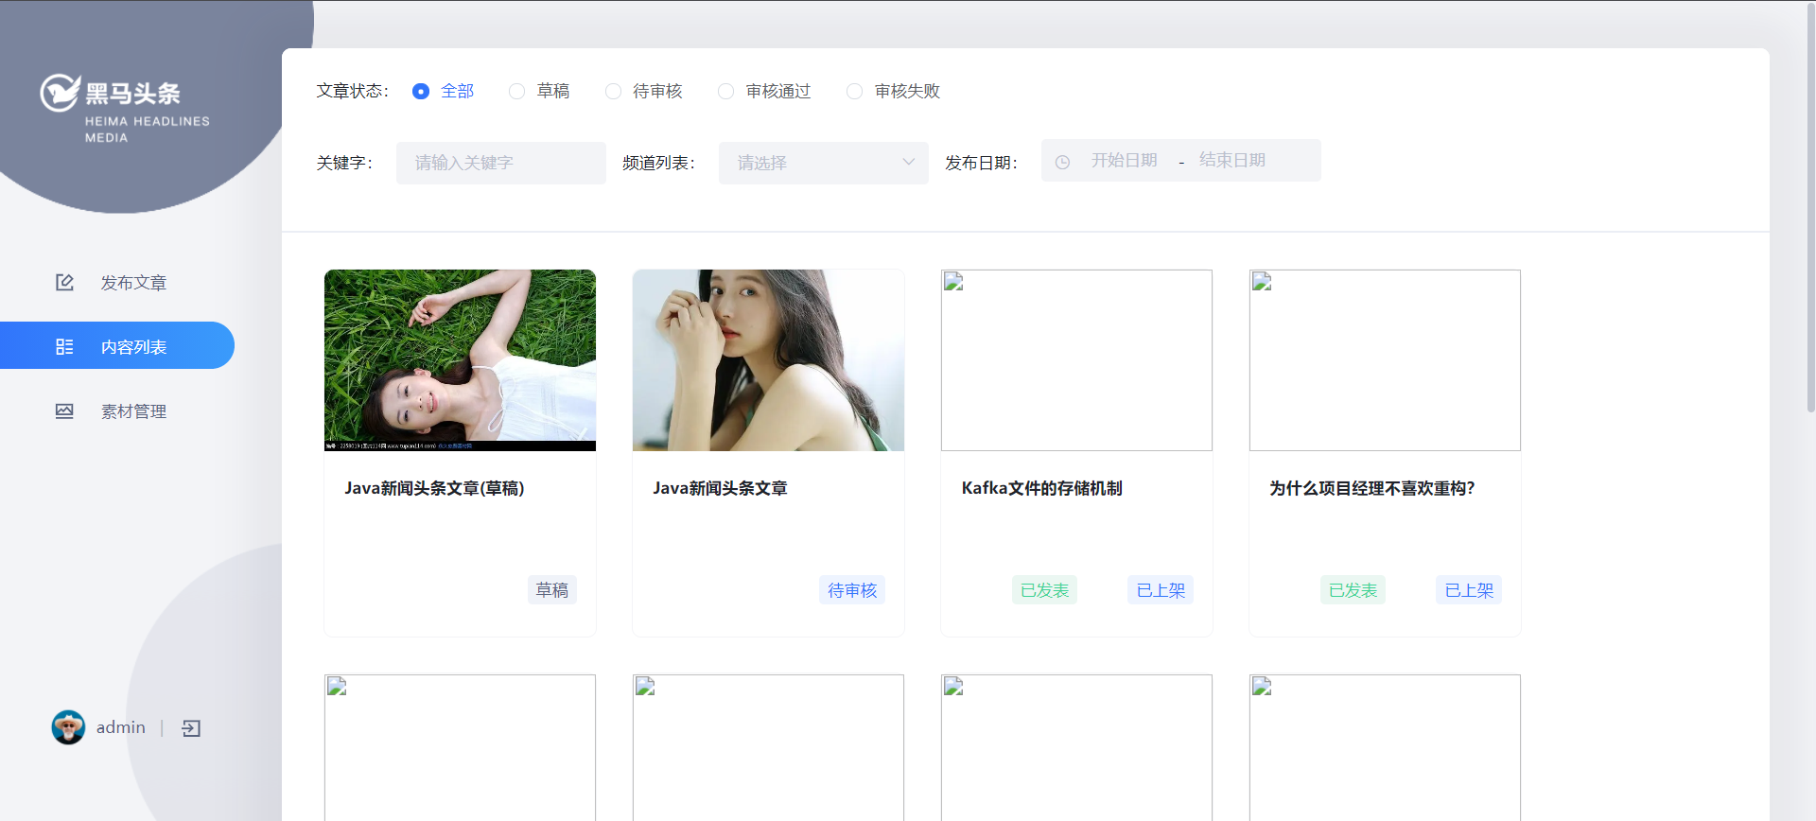The height and width of the screenshot is (821, 1816).
Task: Open 发布文章 in the sidebar
Action: [x=117, y=282]
